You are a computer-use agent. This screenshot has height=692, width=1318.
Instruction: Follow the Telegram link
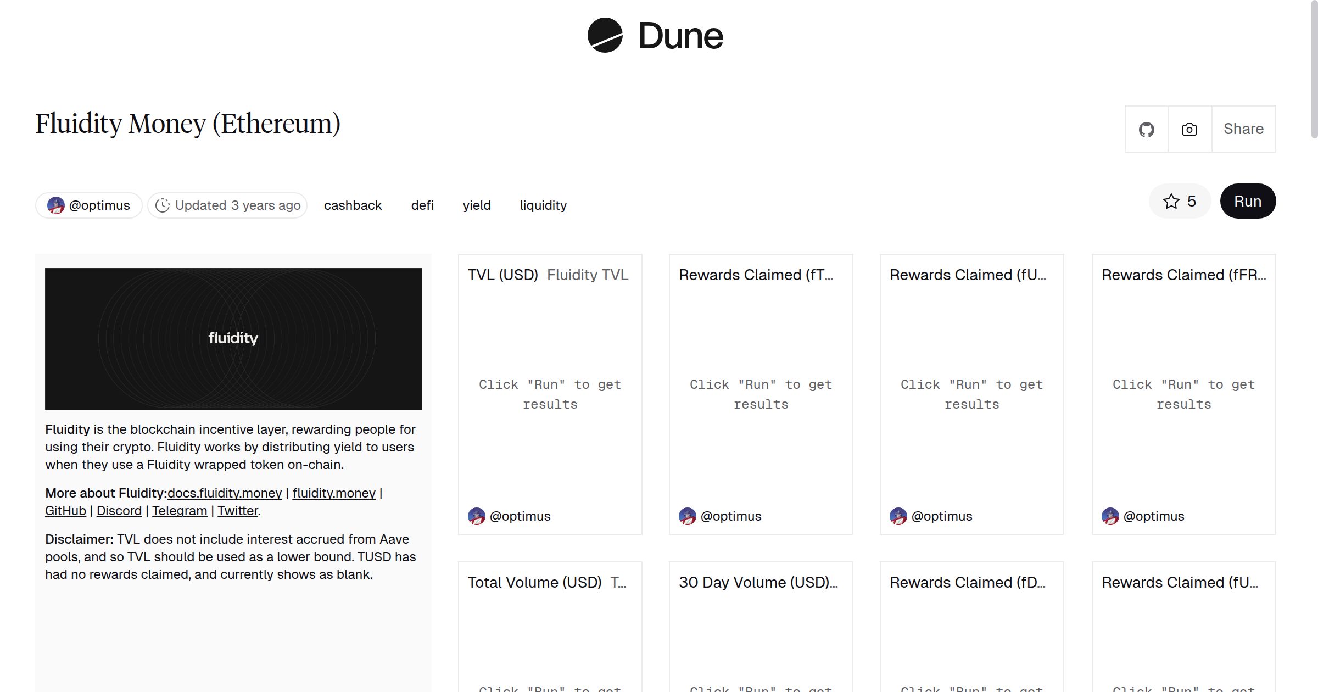pyautogui.click(x=180, y=511)
